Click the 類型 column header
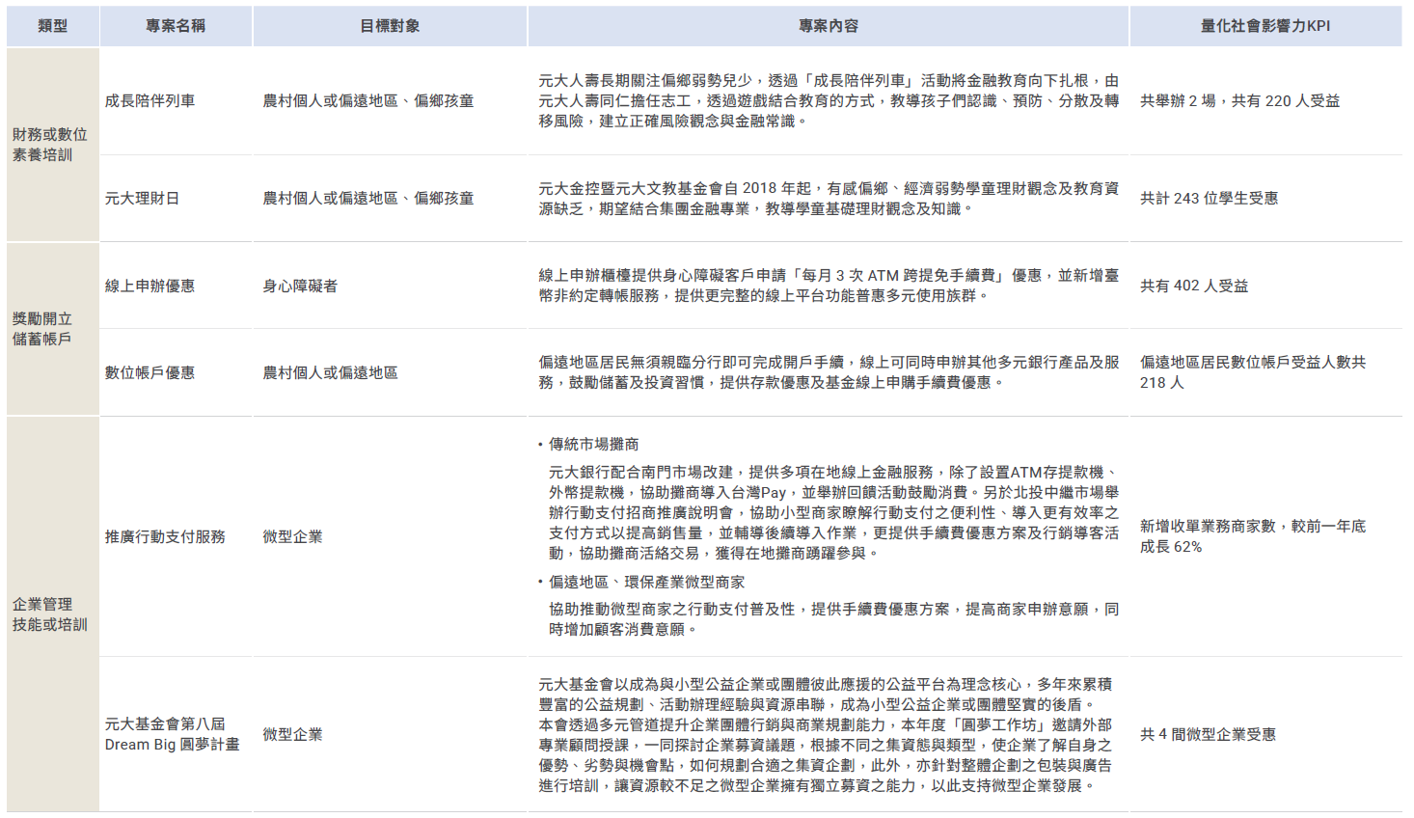The height and width of the screenshot is (818, 1414). [x=53, y=26]
